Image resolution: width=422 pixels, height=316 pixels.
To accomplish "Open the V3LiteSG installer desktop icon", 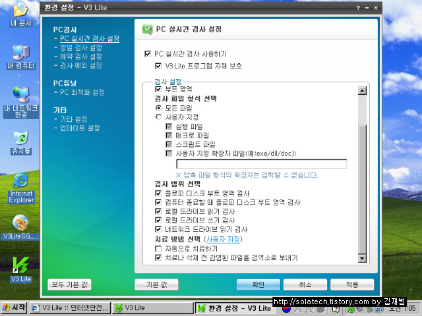I will [21, 227].
